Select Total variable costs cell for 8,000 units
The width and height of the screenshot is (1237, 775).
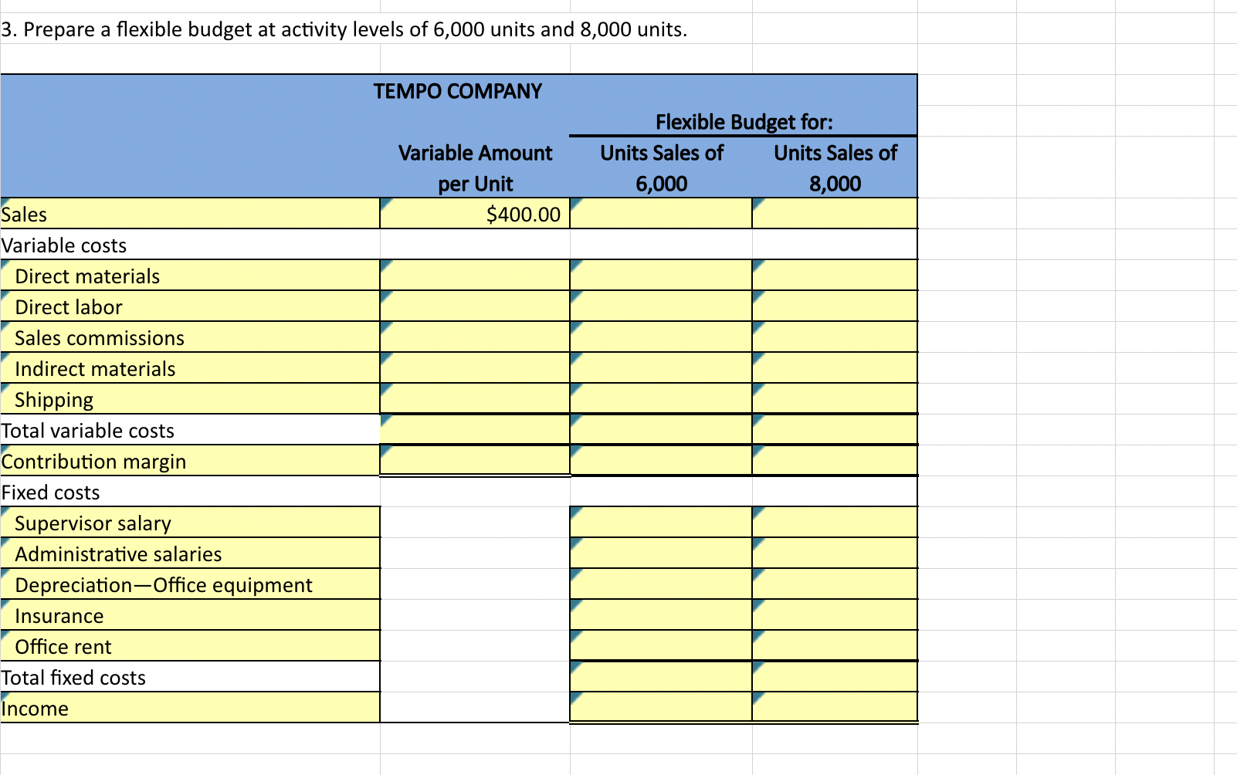click(x=835, y=430)
